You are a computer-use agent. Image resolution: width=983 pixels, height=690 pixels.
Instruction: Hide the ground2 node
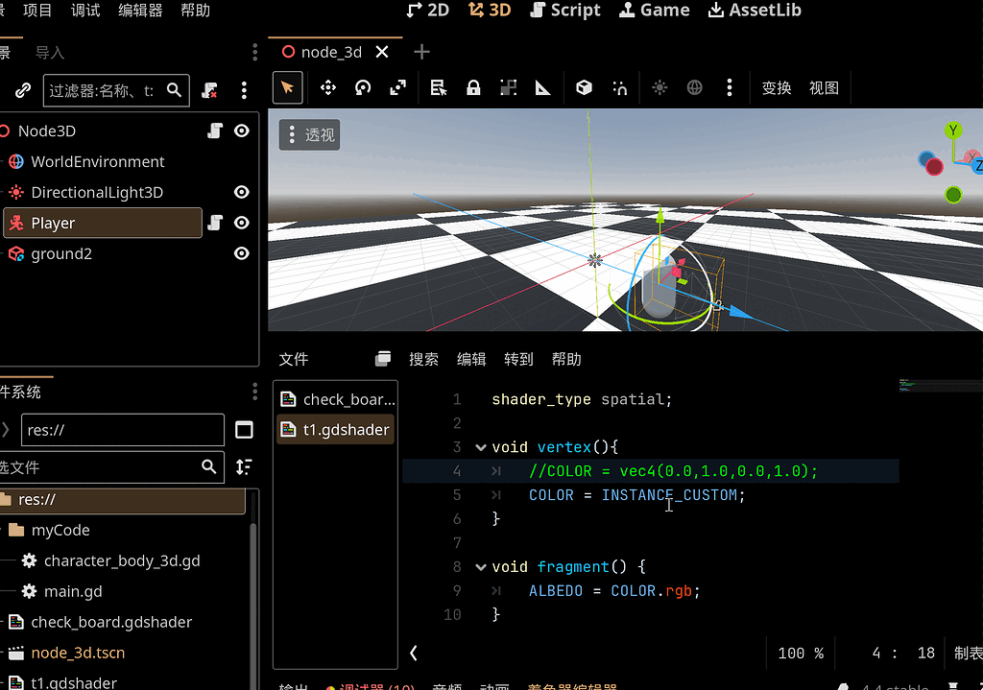click(242, 253)
